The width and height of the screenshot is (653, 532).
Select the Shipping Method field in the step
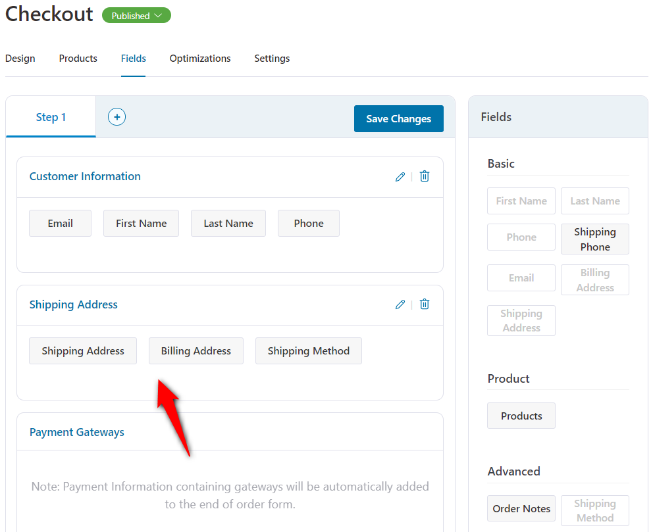309,351
